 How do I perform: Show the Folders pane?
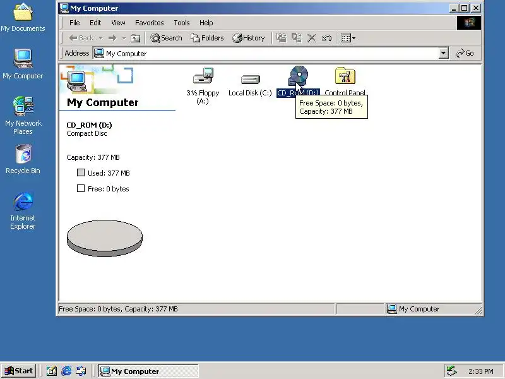click(207, 38)
